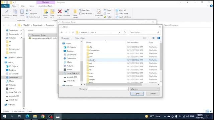This screenshot has width=214, height=120.
Task: Click the Cancel button in the dialog
Action: [152, 94]
